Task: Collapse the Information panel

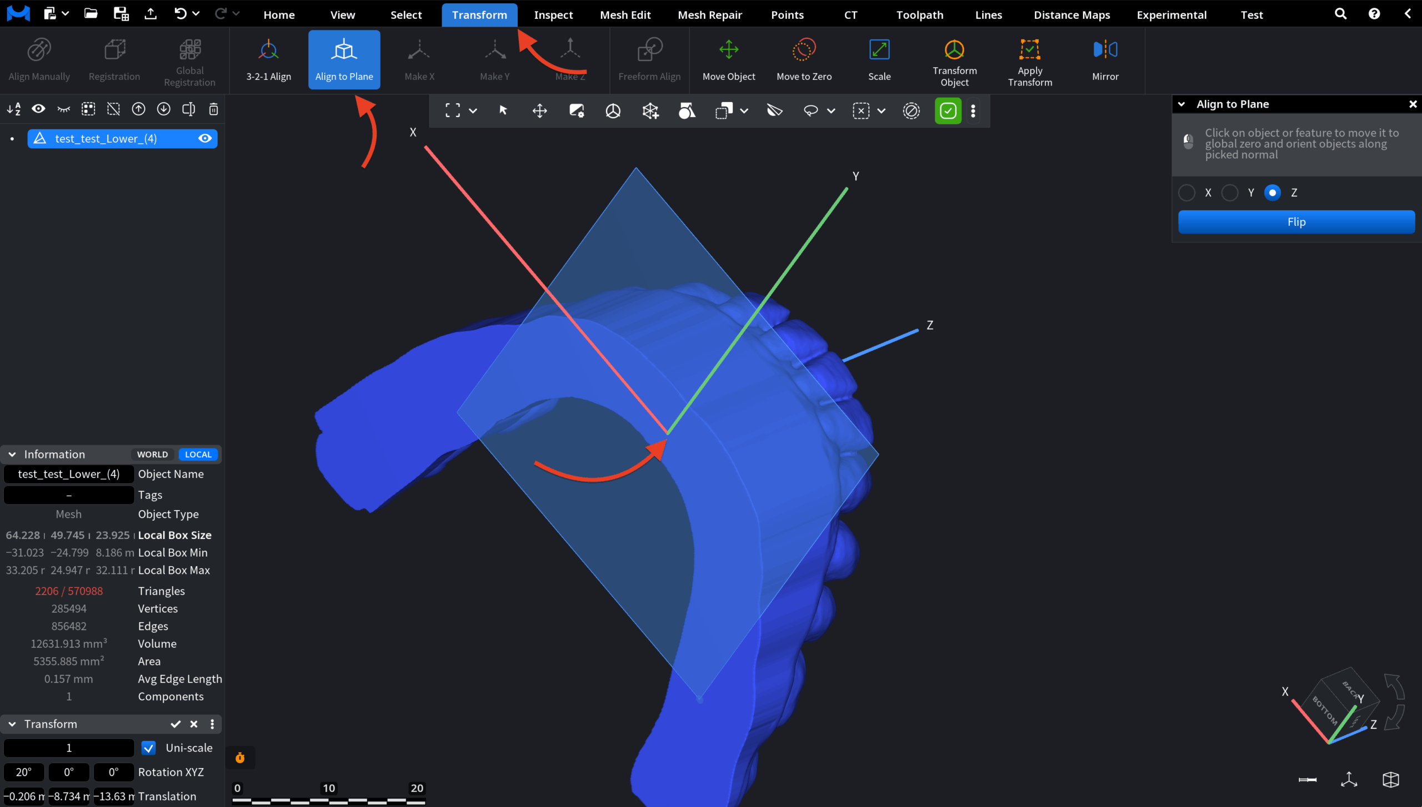Action: pos(12,454)
